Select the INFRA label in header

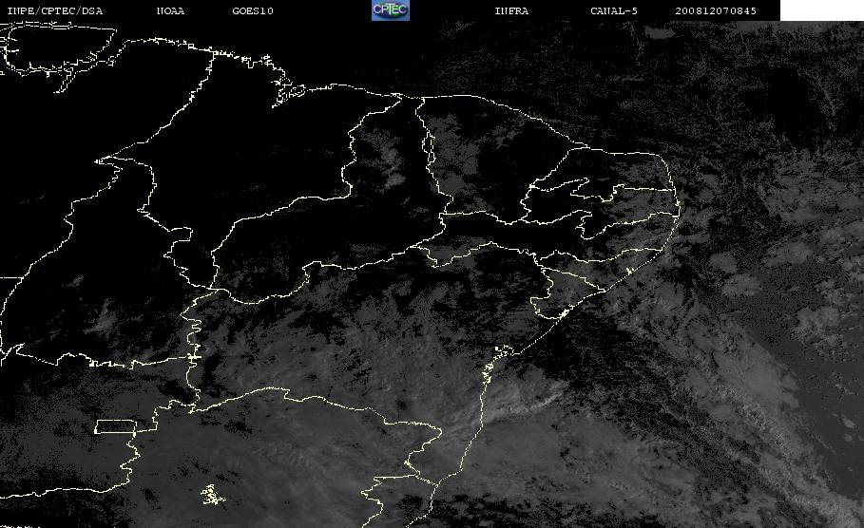point(511,10)
